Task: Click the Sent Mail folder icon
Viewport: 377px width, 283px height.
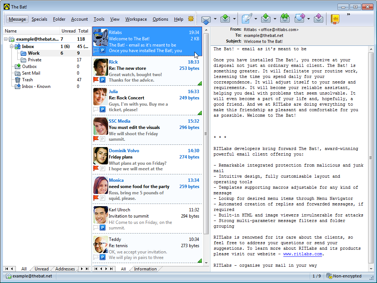Action: tap(18, 73)
